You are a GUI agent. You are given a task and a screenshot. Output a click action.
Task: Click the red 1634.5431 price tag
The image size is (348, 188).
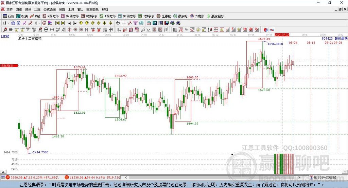[x=9, y=66]
